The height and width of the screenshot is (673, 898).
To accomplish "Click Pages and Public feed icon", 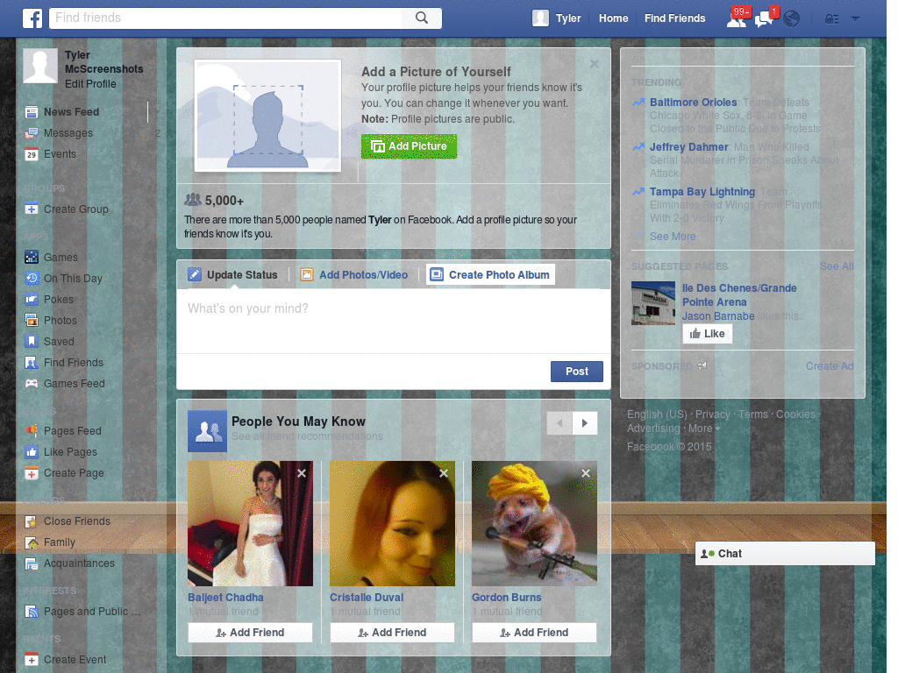I will (32, 612).
